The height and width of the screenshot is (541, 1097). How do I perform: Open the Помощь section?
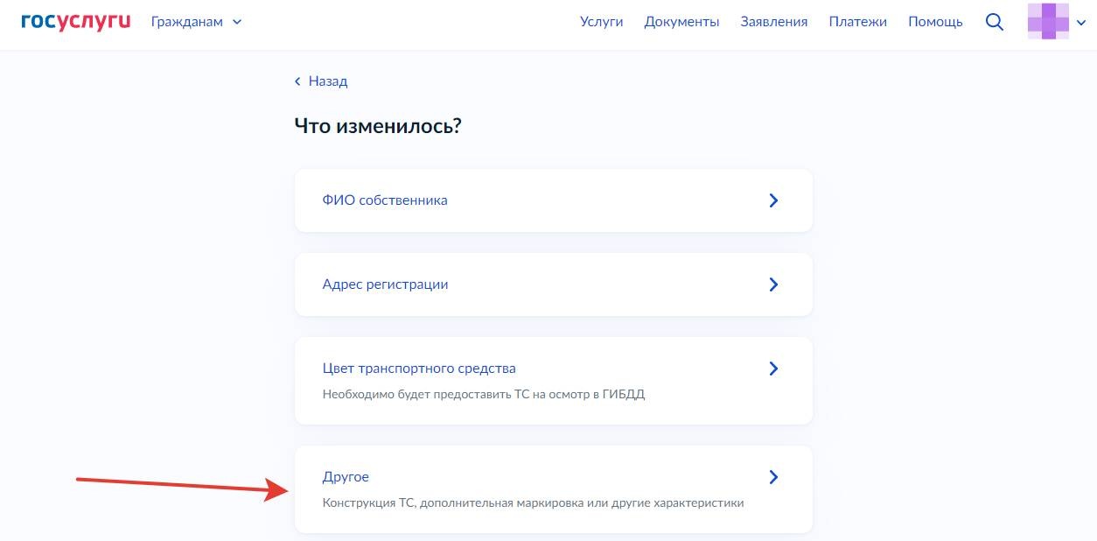pyautogui.click(x=935, y=21)
